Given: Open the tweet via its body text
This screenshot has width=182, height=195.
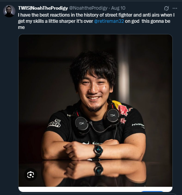Looking at the screenshot, I should (x=96, y=21).
